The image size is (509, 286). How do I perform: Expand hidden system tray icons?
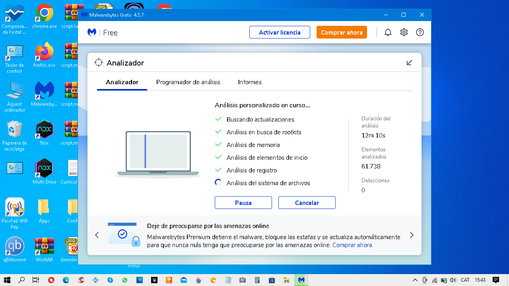415,280
